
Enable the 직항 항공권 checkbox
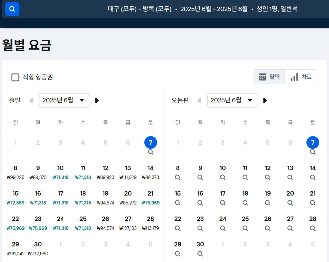(15, 77)
